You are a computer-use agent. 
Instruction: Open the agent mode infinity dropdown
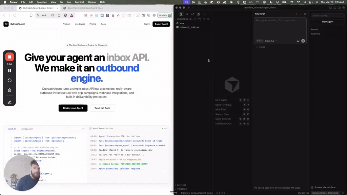click(259, 41)
